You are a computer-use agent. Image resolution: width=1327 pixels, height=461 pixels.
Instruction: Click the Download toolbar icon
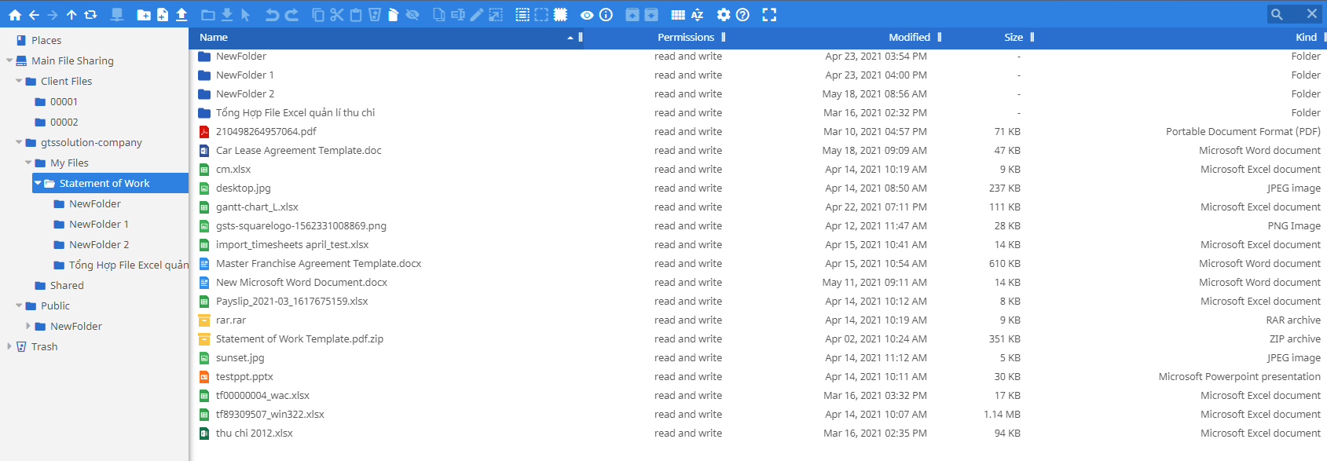click(227, 14)
